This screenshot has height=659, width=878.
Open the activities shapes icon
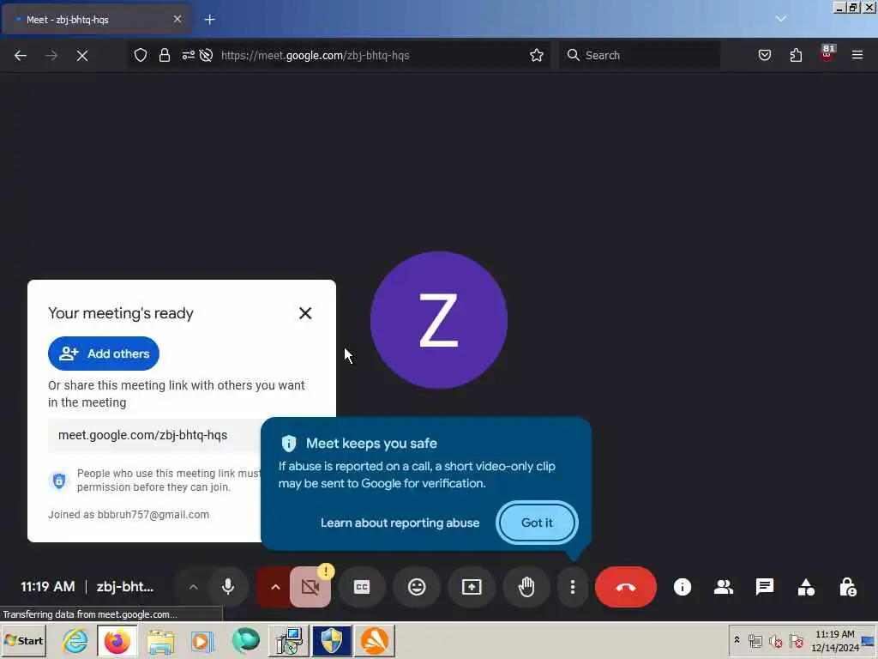[806, 587]
